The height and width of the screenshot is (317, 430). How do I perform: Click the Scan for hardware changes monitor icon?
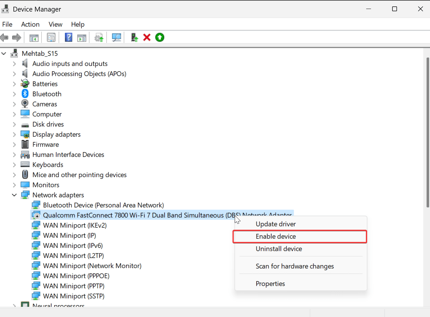click(x=116, y=38)
